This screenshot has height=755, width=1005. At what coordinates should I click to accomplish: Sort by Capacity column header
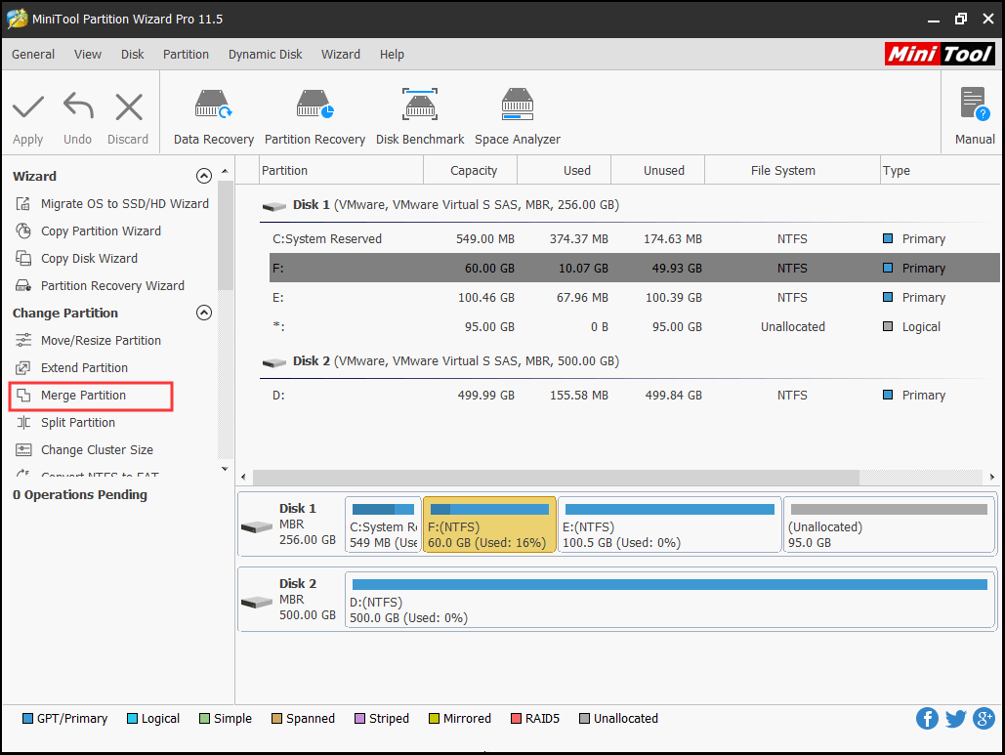(x=471, y=171)
